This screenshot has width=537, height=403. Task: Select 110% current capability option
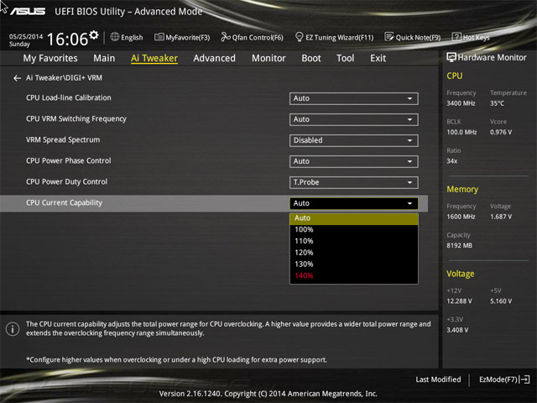353,241
